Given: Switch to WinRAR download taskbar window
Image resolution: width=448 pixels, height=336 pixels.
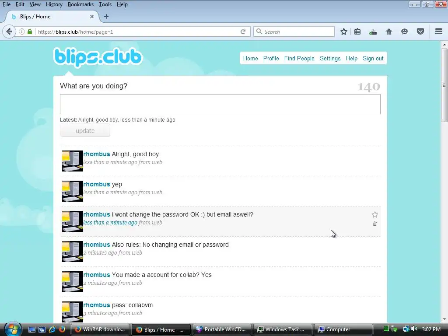Looking at the screenshot, I should coord(100,329).
